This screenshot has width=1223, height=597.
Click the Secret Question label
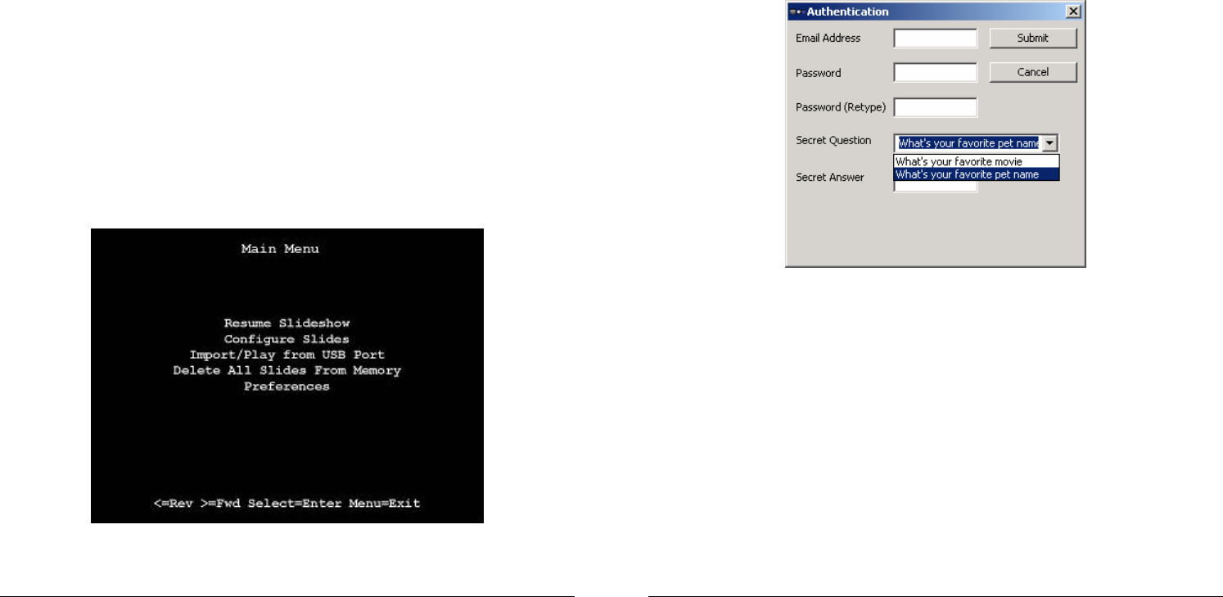[x=833, y=140]
